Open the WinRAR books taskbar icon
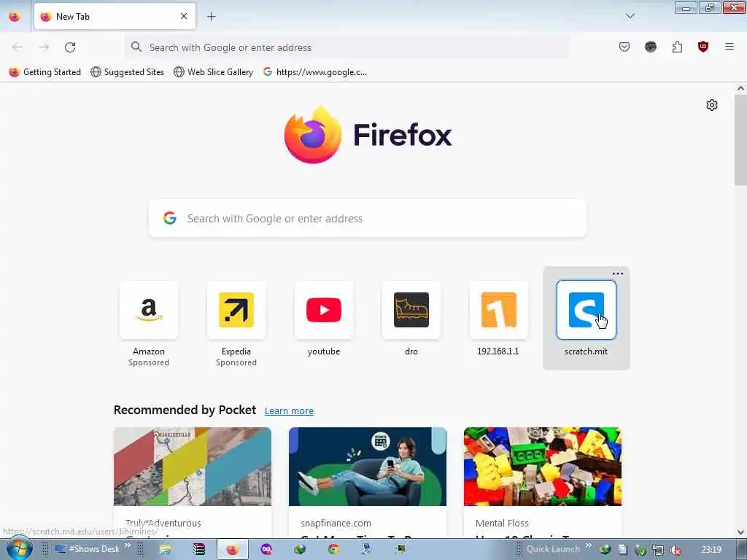 coord(198,550)
